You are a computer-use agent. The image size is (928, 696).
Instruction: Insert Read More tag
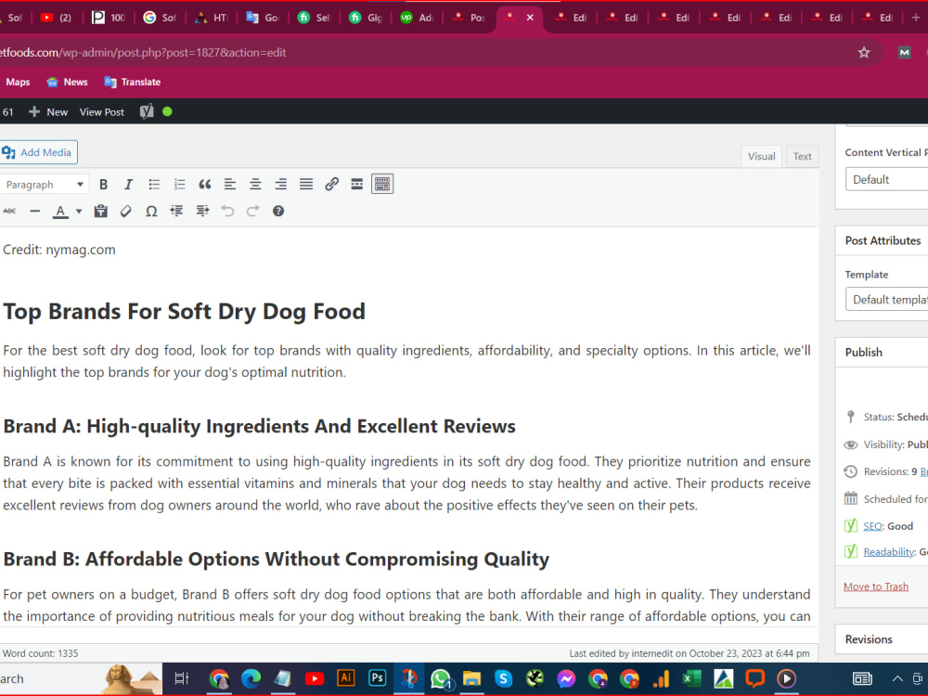click(x=357, y=184)
